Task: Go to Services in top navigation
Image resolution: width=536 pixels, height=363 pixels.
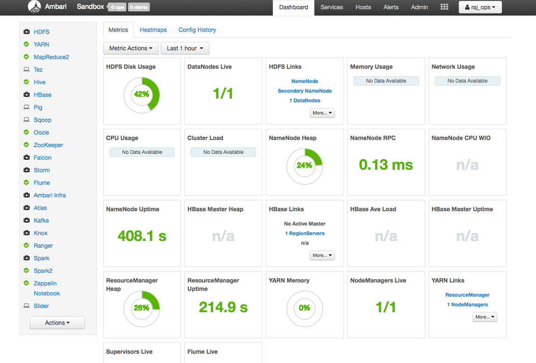Action: (331, 8)
